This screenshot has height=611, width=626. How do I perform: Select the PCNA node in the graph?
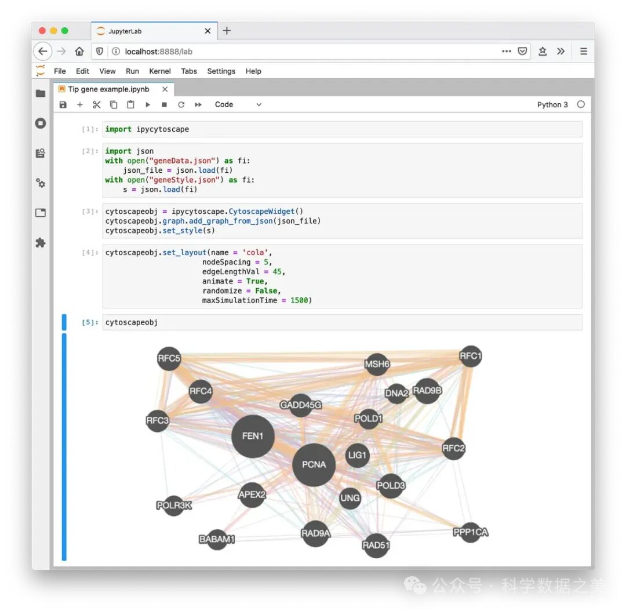(x=314, y=465)
